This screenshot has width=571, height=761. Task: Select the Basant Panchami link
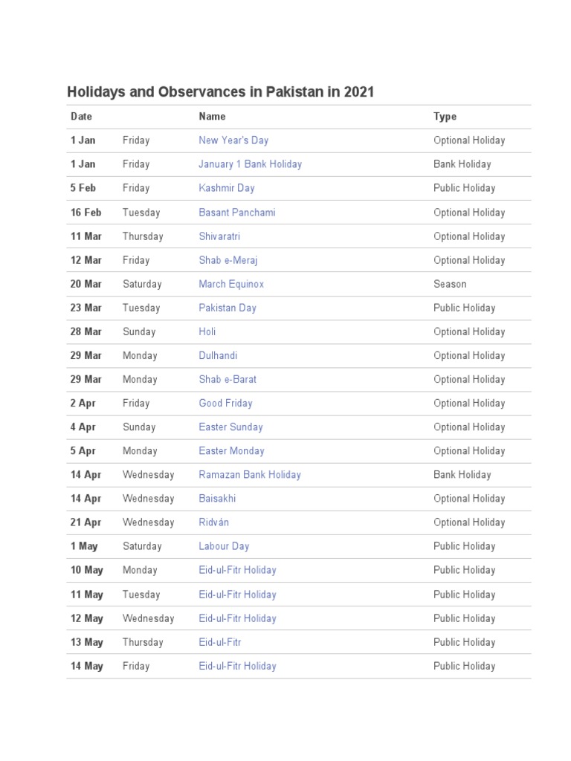(x=236, y=213)
